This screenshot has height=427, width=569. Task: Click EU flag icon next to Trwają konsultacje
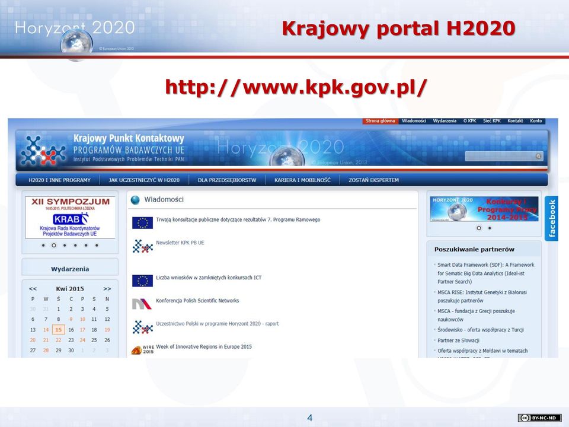coord(142,222)
